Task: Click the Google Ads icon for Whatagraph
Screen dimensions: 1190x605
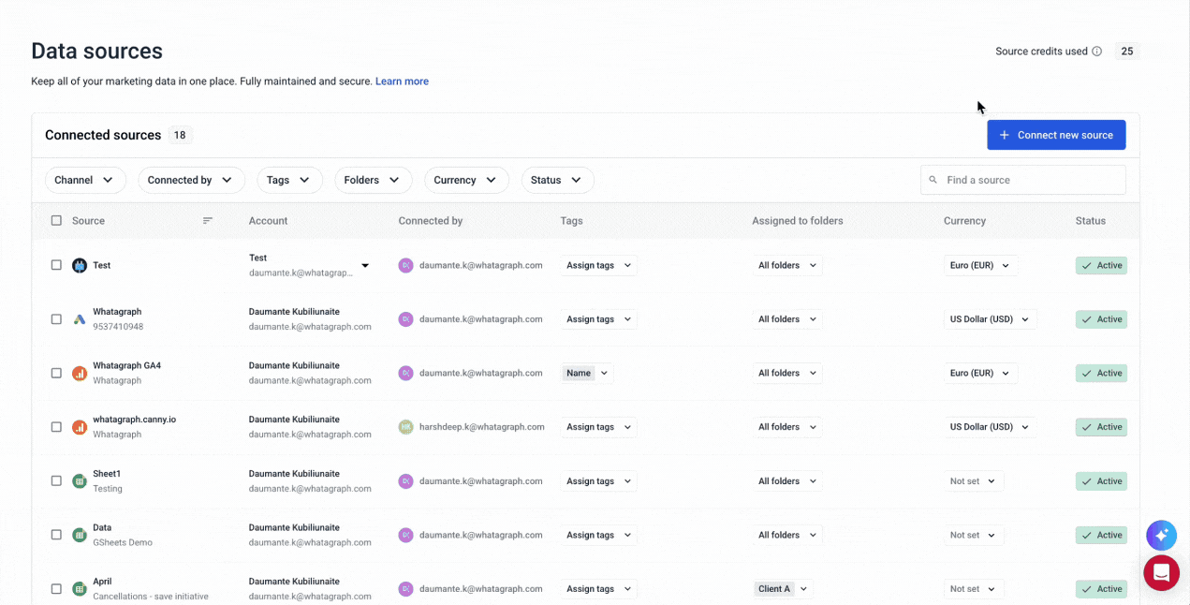Action: pyautogui.click(x=80, y=319)
